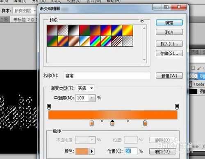
Task: Select the blue, yellow, blue gradient preset
Action: tap(117, 30)
